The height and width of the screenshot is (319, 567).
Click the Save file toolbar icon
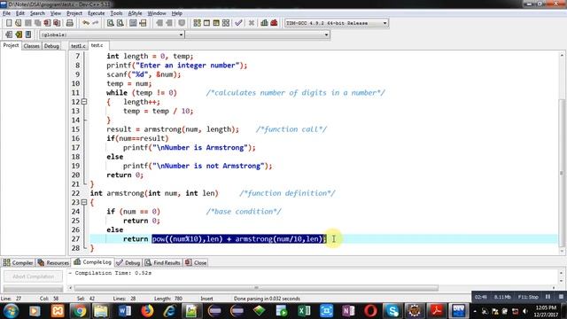[x=28, y=23]
